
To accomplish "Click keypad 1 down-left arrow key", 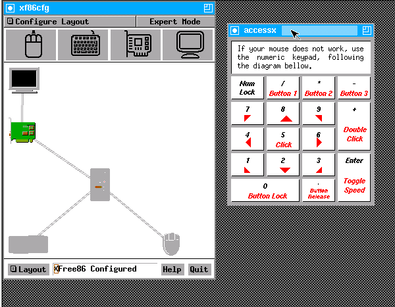I will point(248,165).
